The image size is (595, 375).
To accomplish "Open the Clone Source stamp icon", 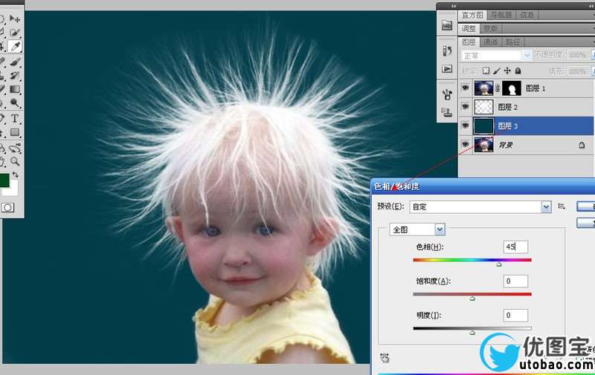I will pos(446,111).
